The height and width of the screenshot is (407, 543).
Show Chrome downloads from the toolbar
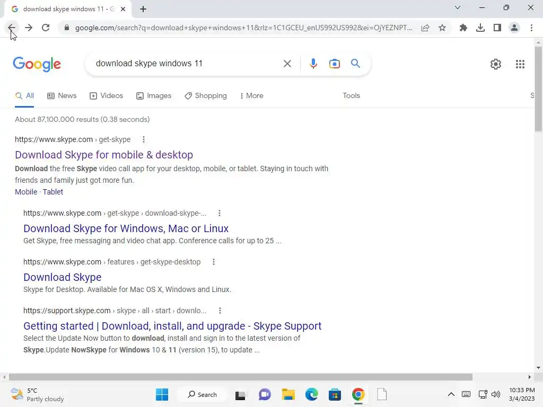point(480,28)
